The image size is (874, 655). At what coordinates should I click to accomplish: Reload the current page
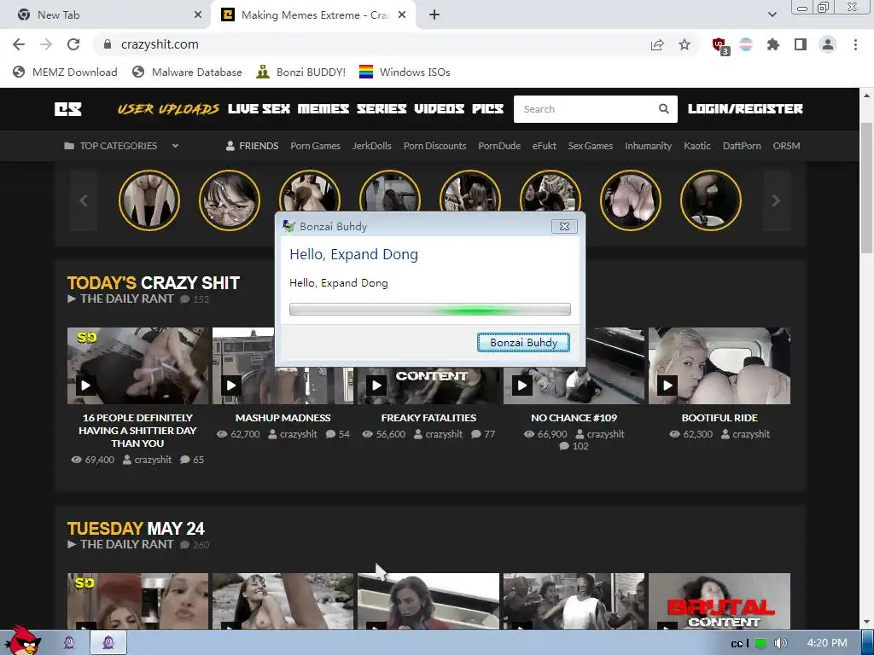(73, 44)
